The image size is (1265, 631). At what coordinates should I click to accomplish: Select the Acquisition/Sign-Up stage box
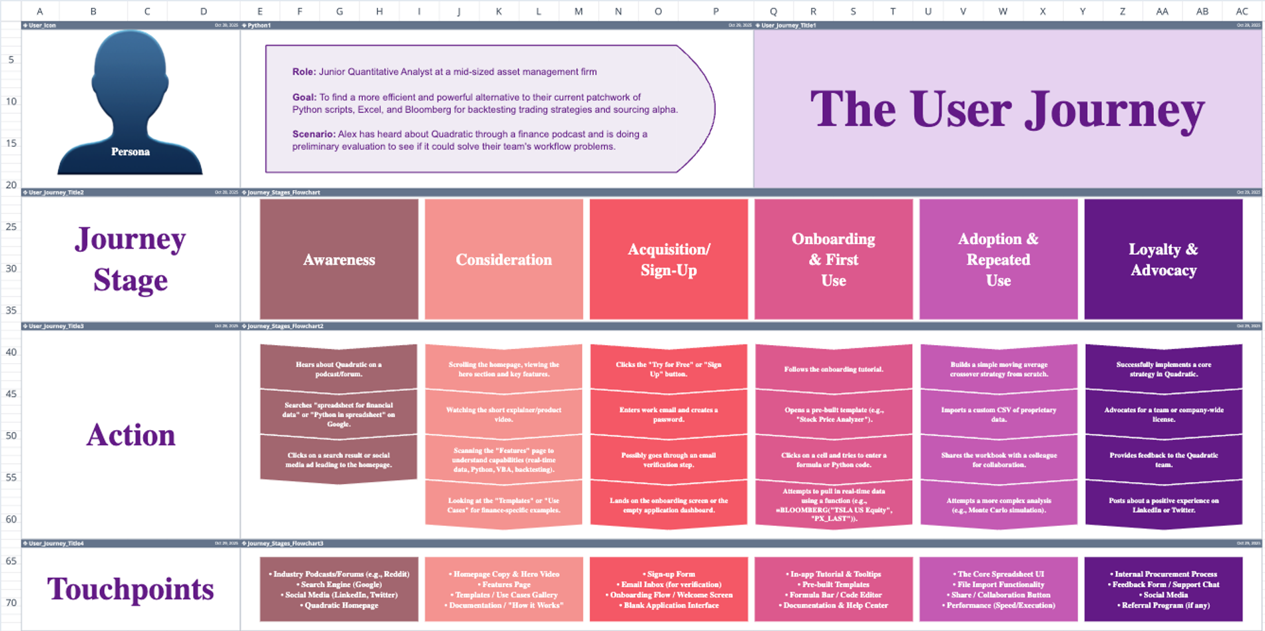[x=668, y=259]
